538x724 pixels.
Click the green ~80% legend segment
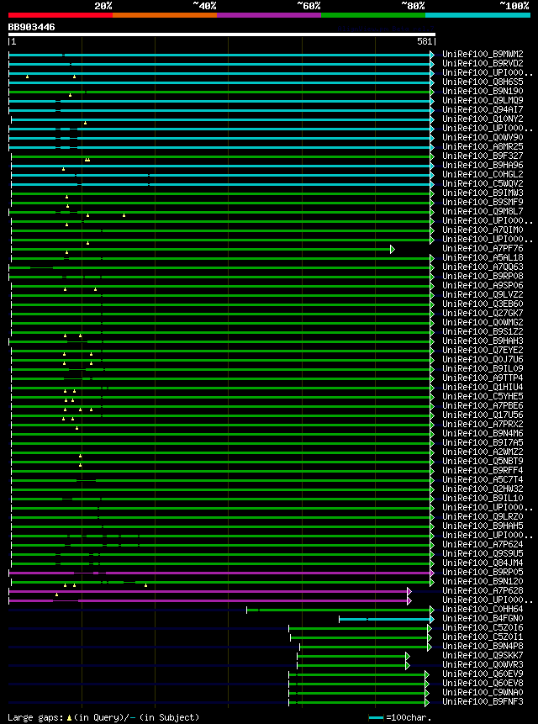point(373,15)
